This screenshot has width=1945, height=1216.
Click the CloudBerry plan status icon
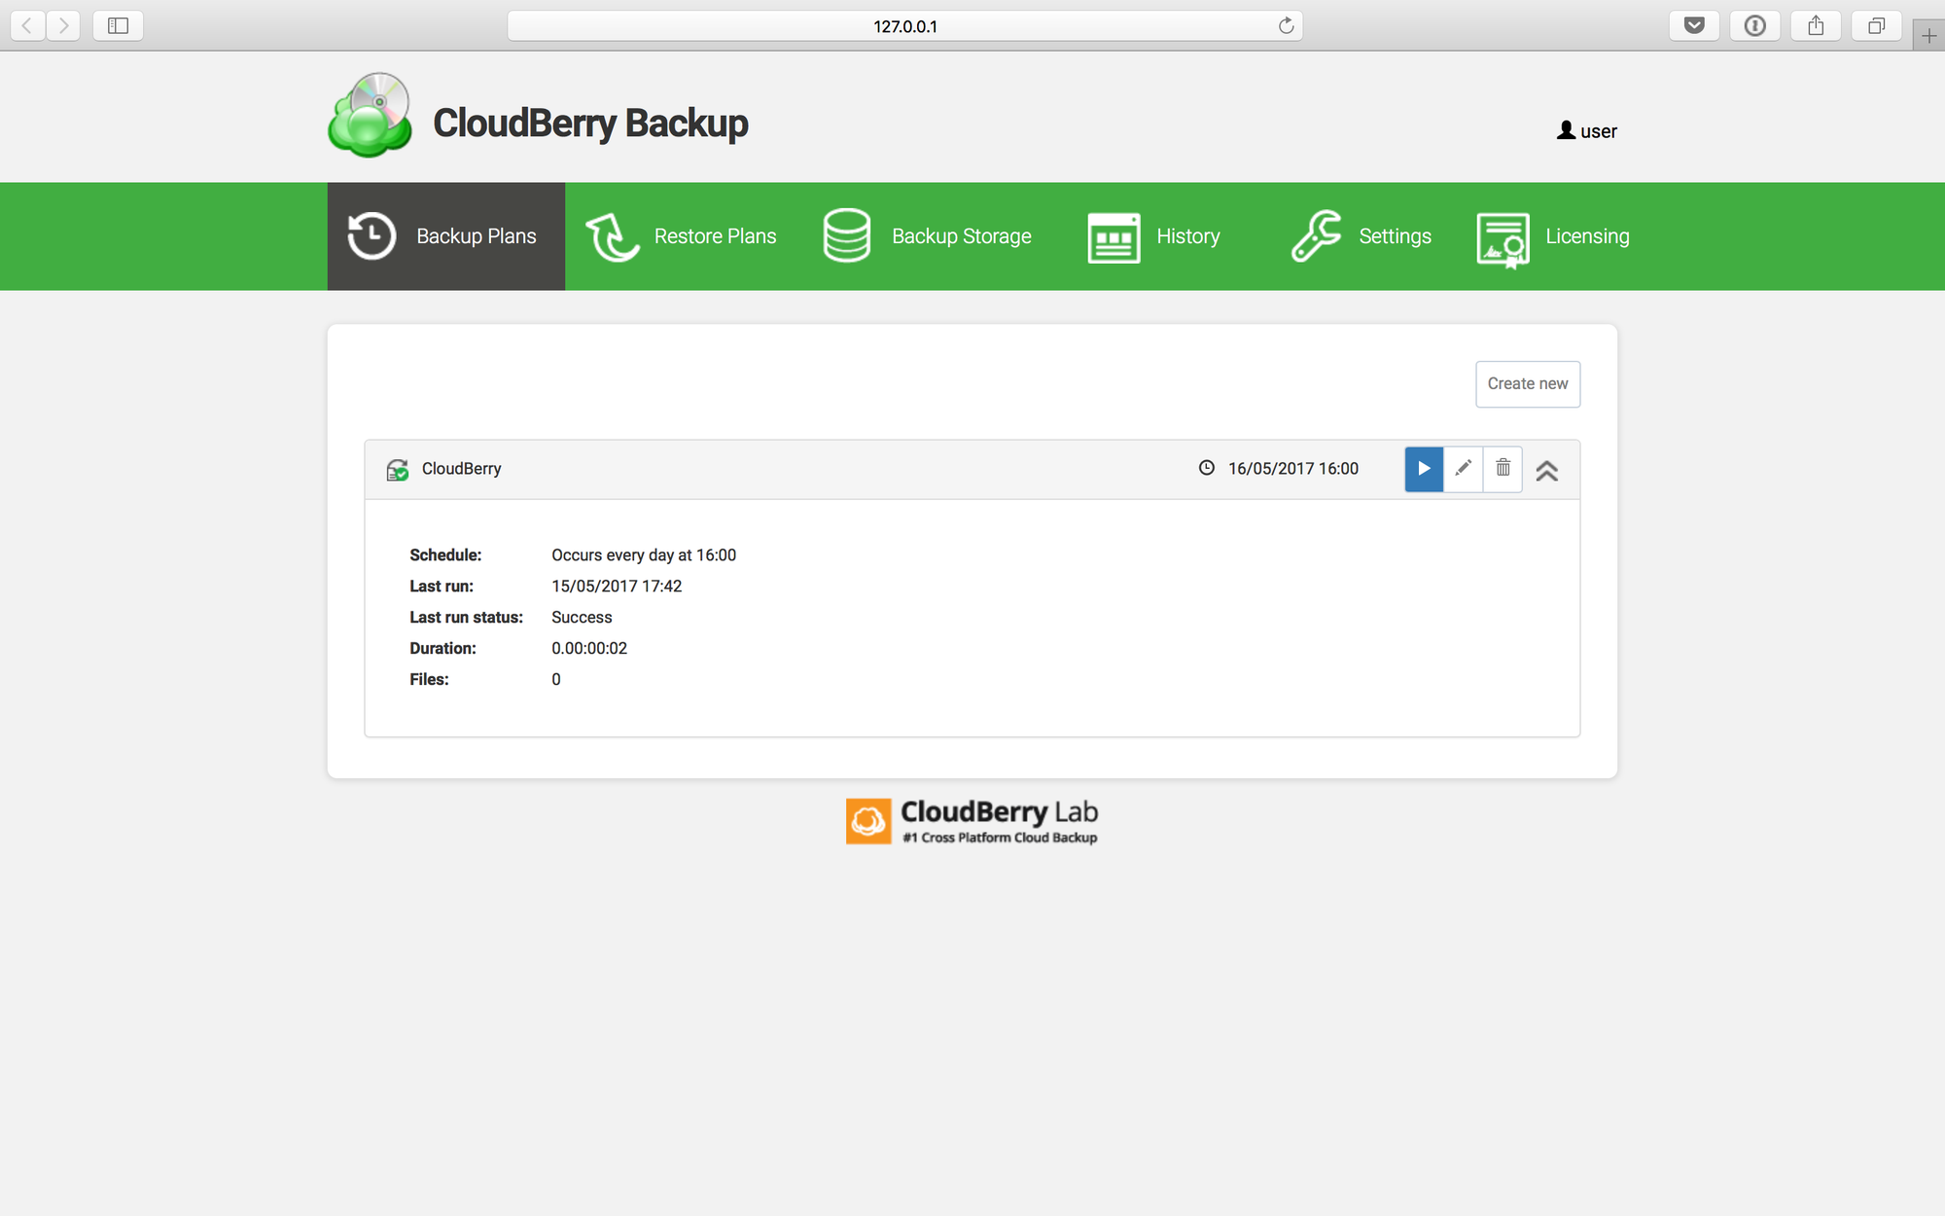[397, 470]
